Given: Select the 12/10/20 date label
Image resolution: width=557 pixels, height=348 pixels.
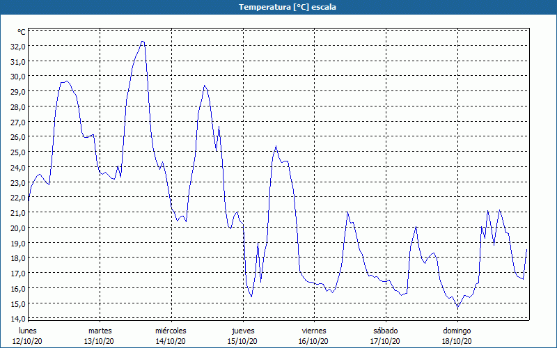Looking at the screenshot, I should click(27, 341).
